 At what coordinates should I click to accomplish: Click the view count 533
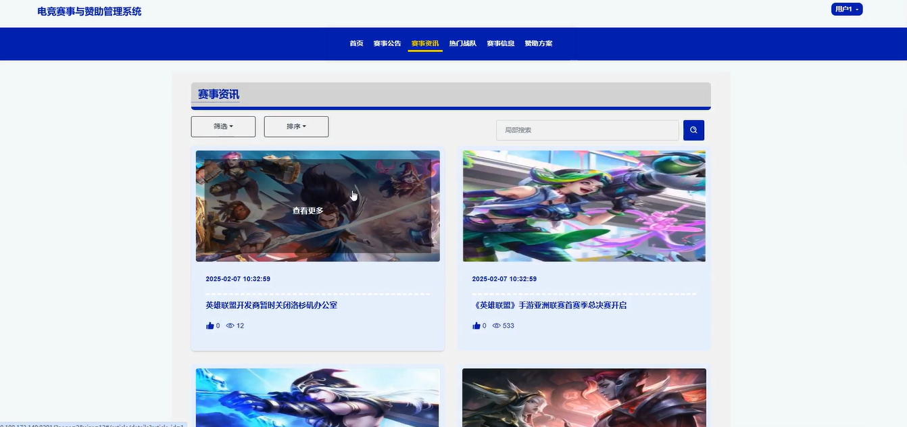tap(508, 326)
